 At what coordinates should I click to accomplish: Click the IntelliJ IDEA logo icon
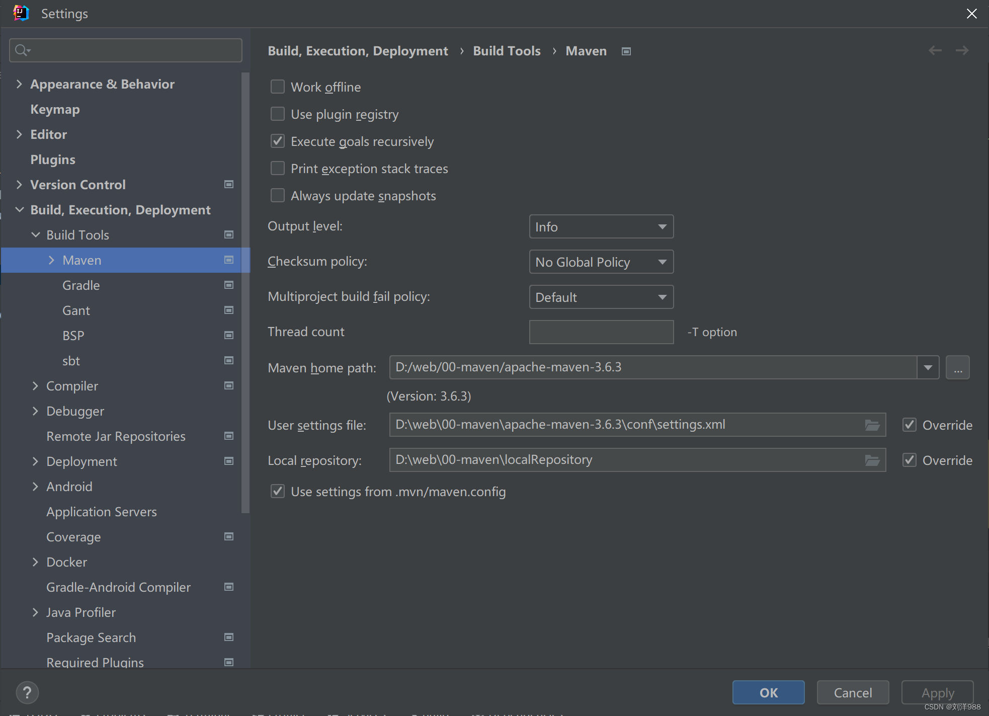(x=21, y=13)
